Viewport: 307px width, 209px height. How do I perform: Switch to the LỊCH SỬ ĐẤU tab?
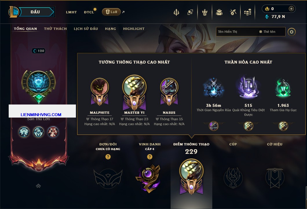click(x=86, y=29)
